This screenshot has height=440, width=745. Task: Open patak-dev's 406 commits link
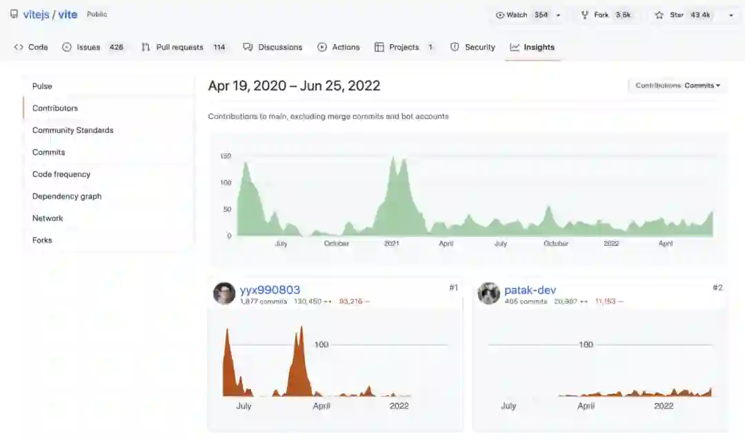(526, 302)
